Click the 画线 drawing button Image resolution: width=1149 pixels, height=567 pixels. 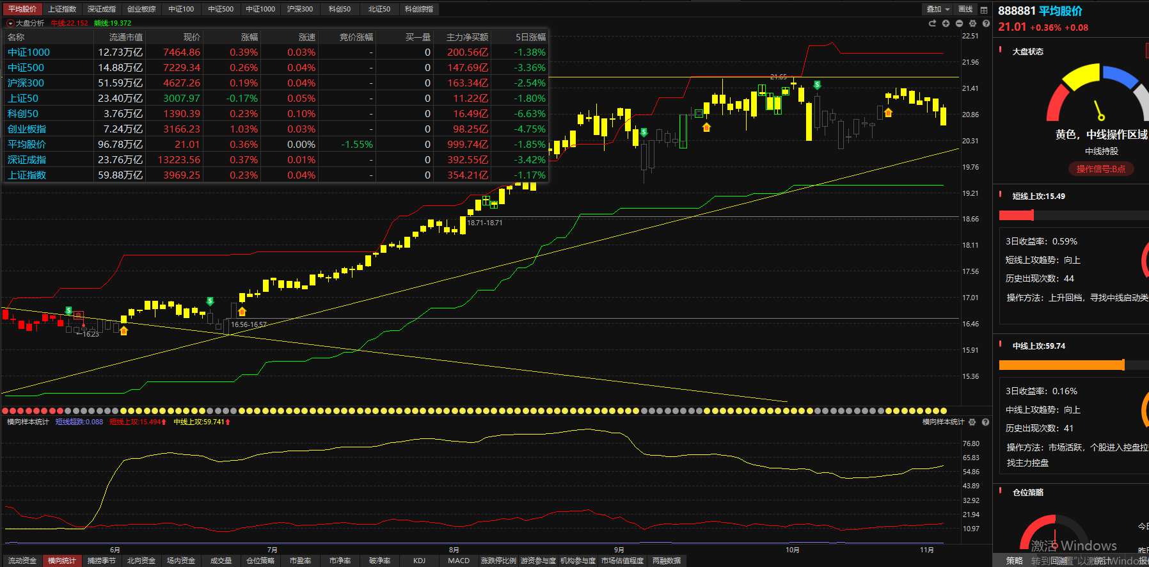pyautogui.click(x=965, y=9)
